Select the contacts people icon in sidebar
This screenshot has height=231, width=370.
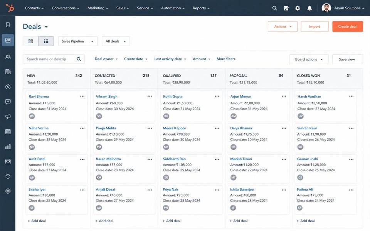coord(8,57)
